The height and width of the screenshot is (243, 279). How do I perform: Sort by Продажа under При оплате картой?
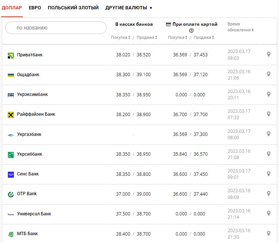(x=204, y=37)
